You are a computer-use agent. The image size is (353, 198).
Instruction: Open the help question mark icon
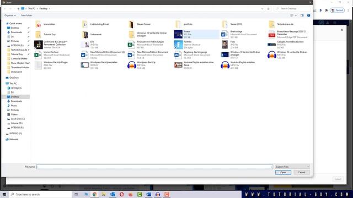coord(308,15)
